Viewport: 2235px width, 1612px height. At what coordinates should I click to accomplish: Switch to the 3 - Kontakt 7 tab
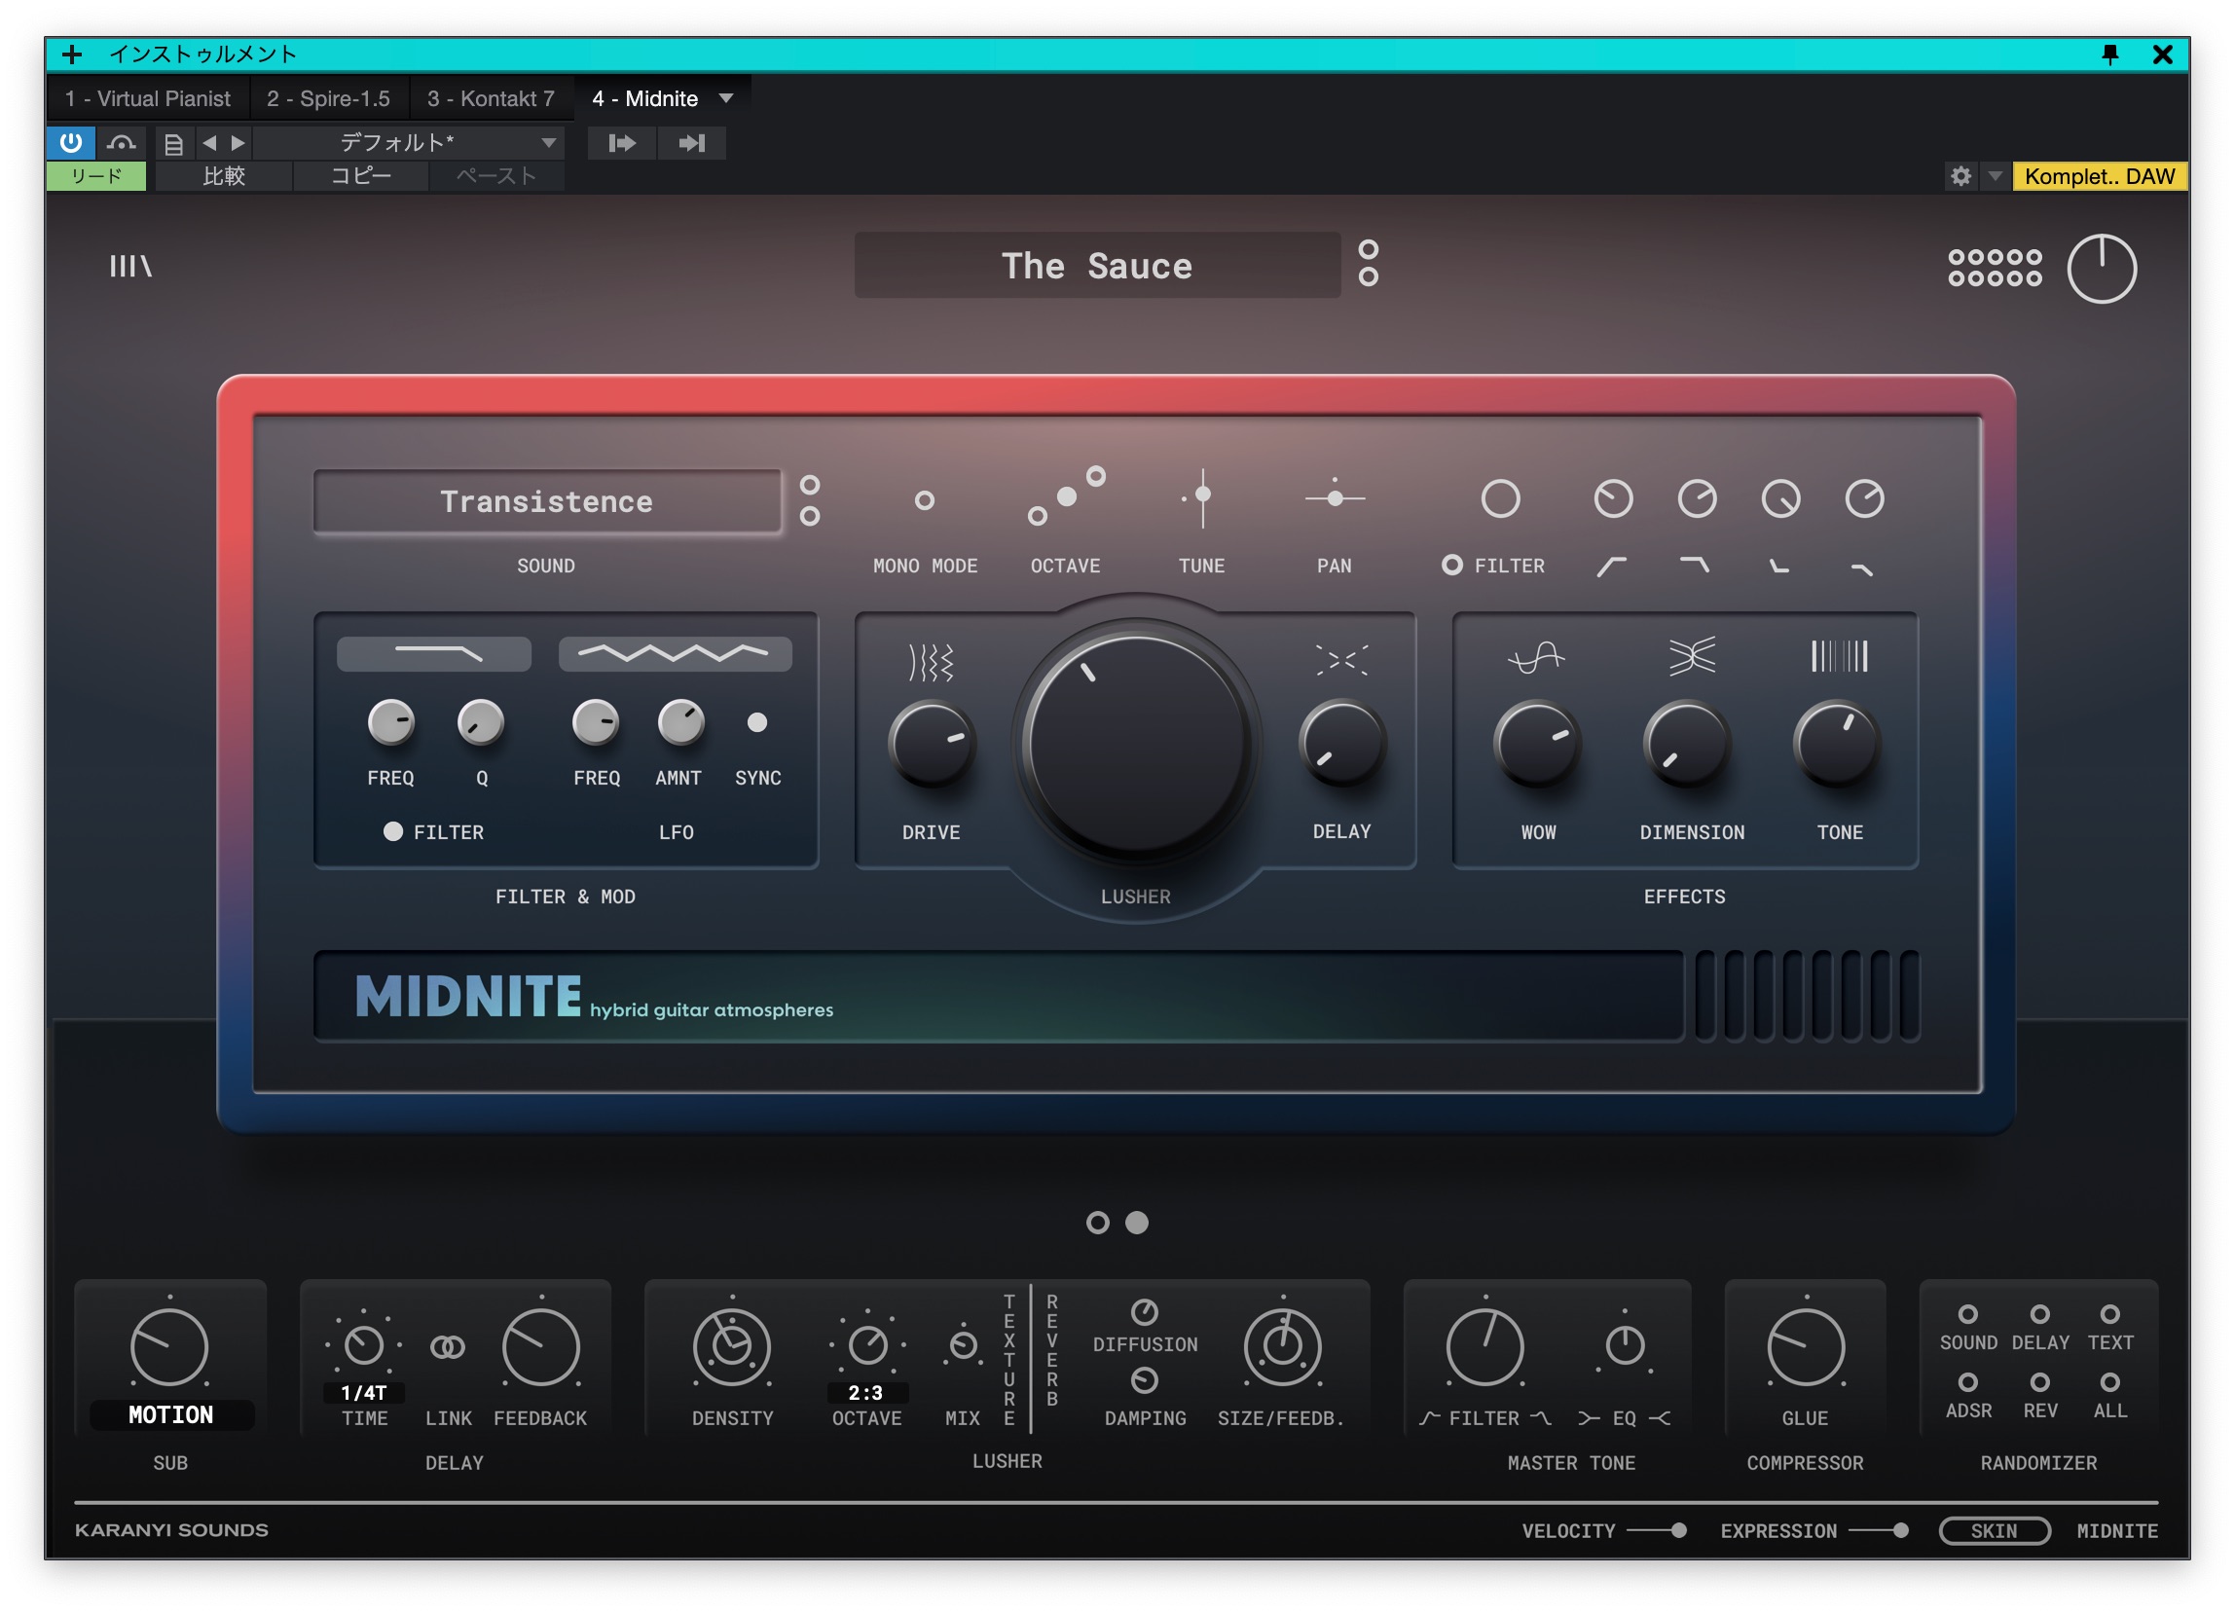point(491,98)
